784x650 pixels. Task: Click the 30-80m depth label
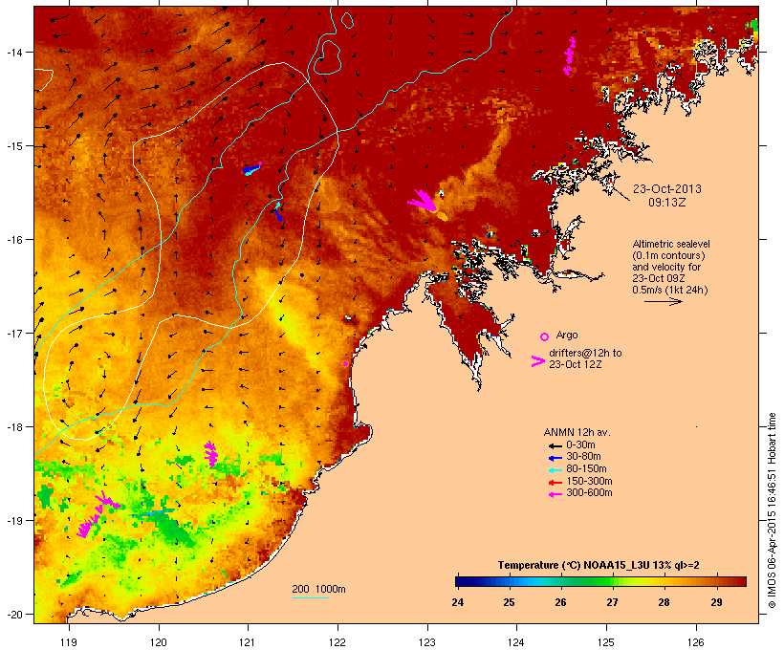coord(583,457)
